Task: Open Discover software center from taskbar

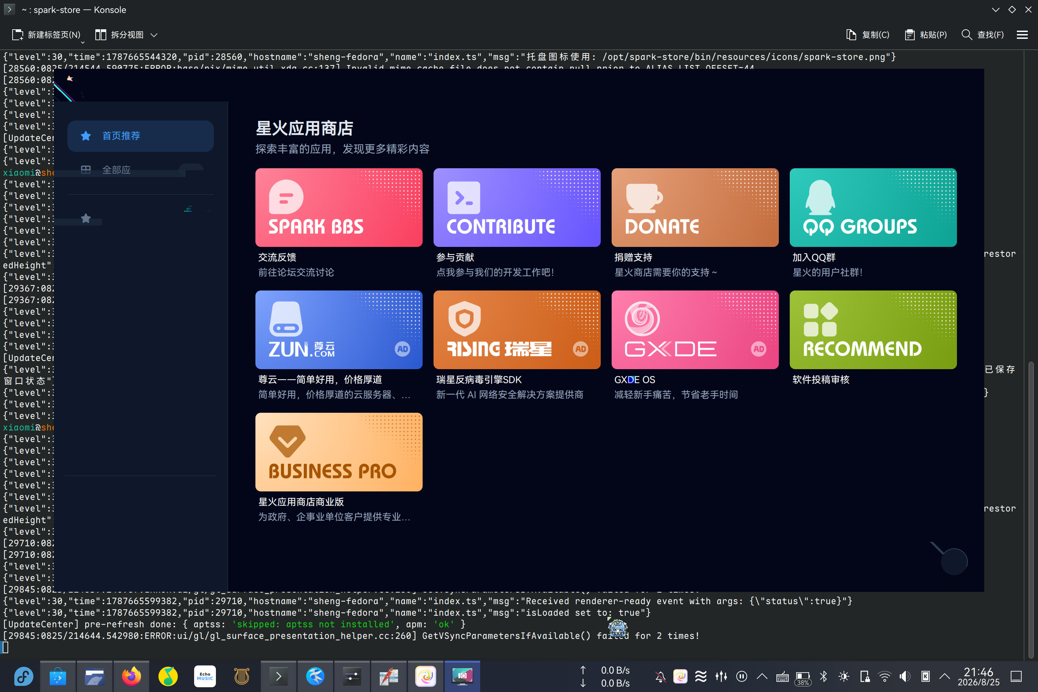Action: [58, 676]
